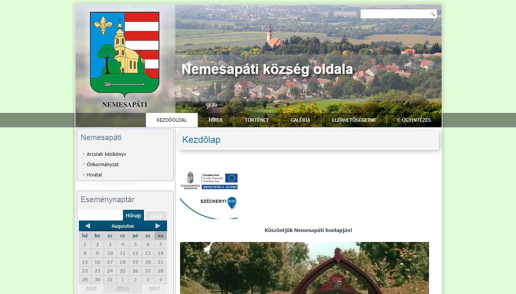Select August 31 in the calendar

[110, 280]
